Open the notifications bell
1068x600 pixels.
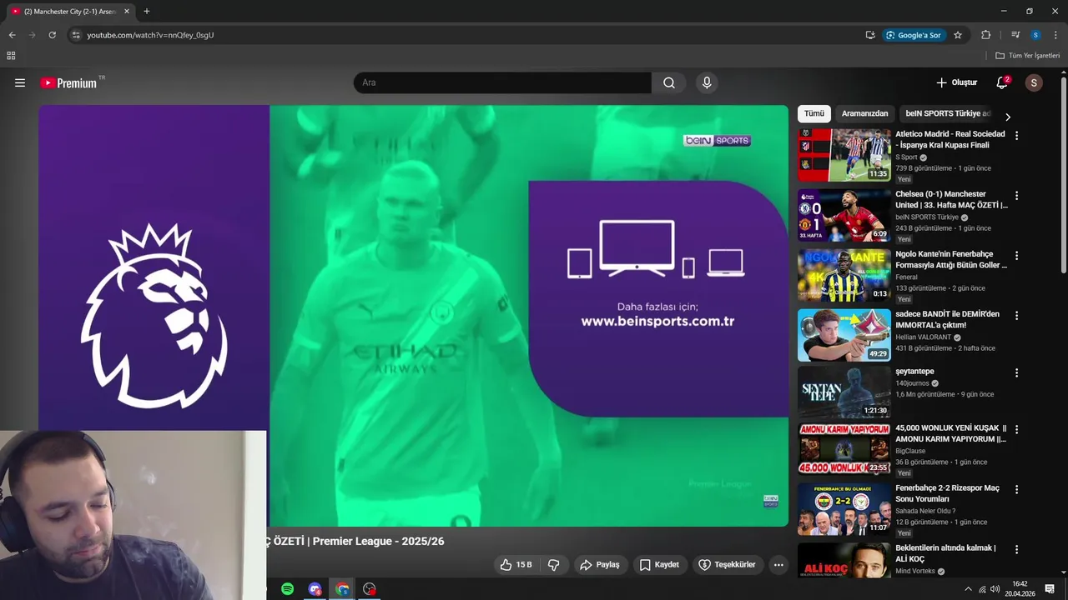coord(1002,82)
